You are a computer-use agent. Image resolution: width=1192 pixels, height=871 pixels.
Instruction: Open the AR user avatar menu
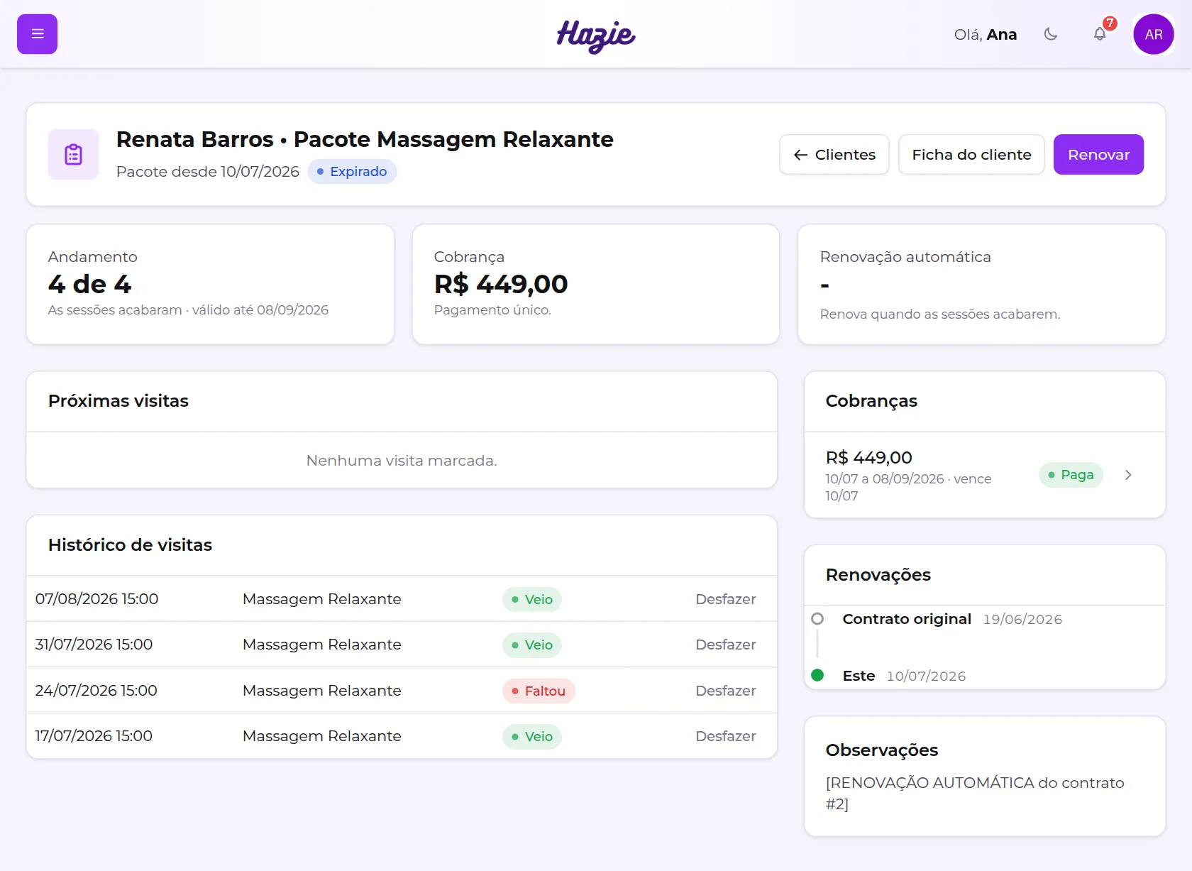[1154, 34]
